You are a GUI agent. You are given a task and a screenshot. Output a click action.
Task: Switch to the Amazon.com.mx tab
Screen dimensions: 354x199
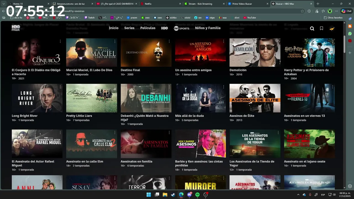click(72, 4)
